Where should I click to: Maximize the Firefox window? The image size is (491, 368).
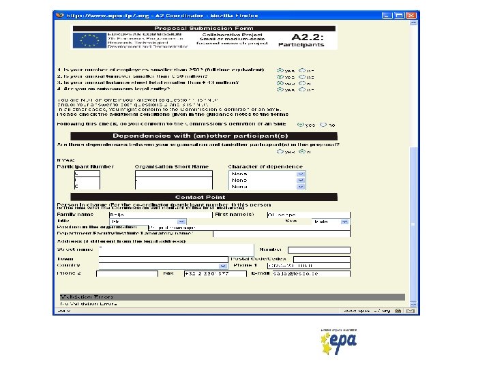pos(399,15)
